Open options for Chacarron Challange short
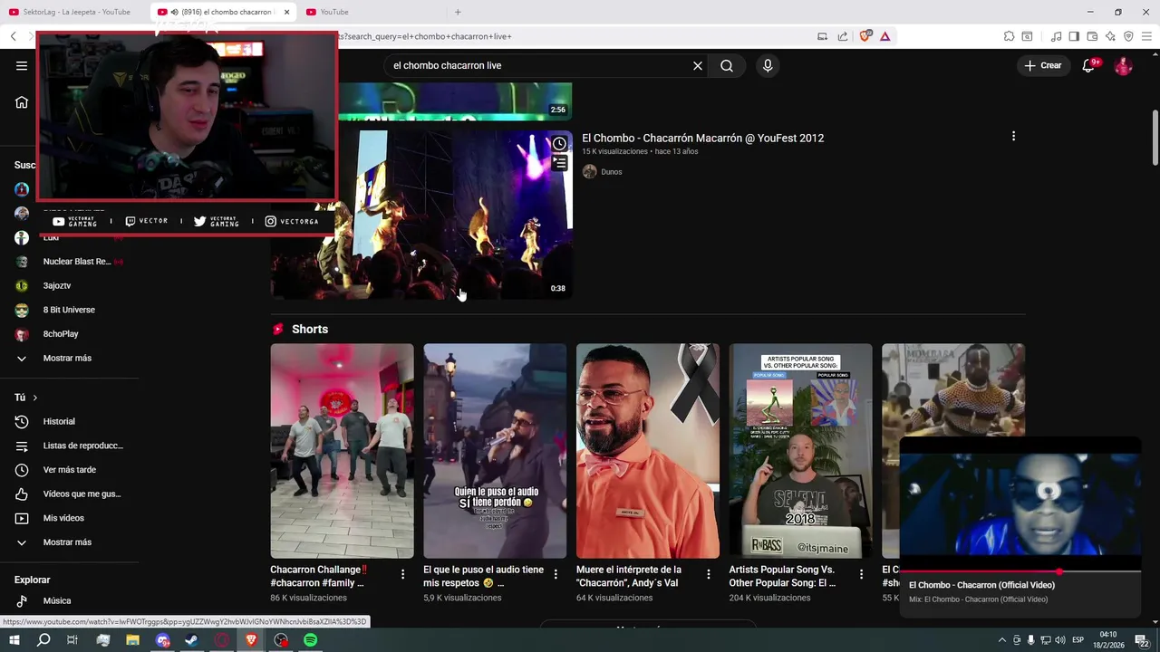 point(403,574)
